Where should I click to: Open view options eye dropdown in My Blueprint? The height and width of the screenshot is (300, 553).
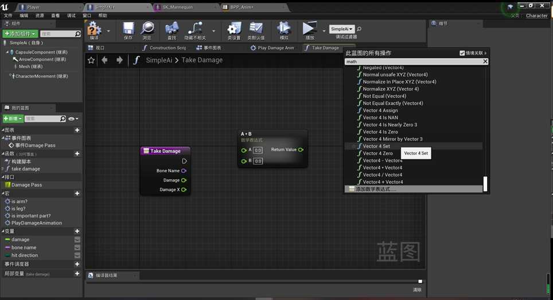[x=73, y=119]
